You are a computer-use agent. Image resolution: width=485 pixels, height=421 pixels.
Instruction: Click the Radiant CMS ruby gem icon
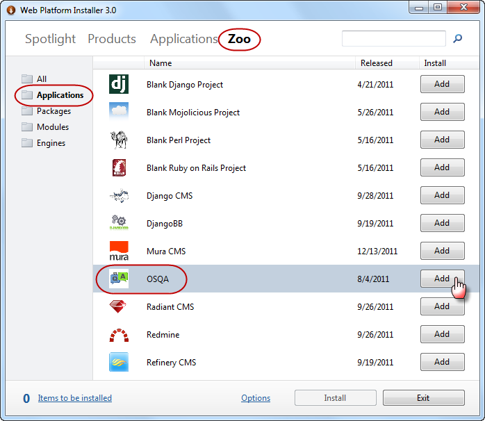point(118,306)
